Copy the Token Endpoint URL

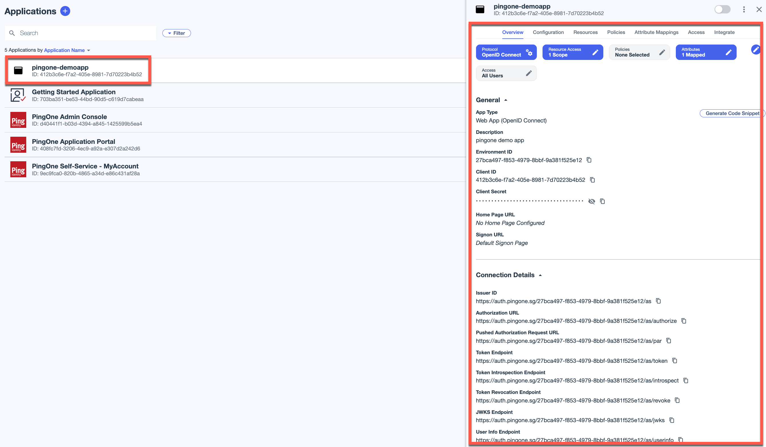674,361
